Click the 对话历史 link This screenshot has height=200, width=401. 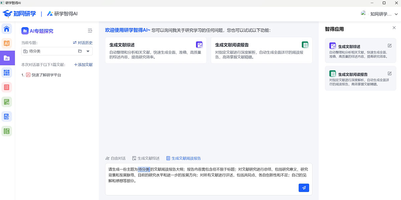[x=83, y=43]
